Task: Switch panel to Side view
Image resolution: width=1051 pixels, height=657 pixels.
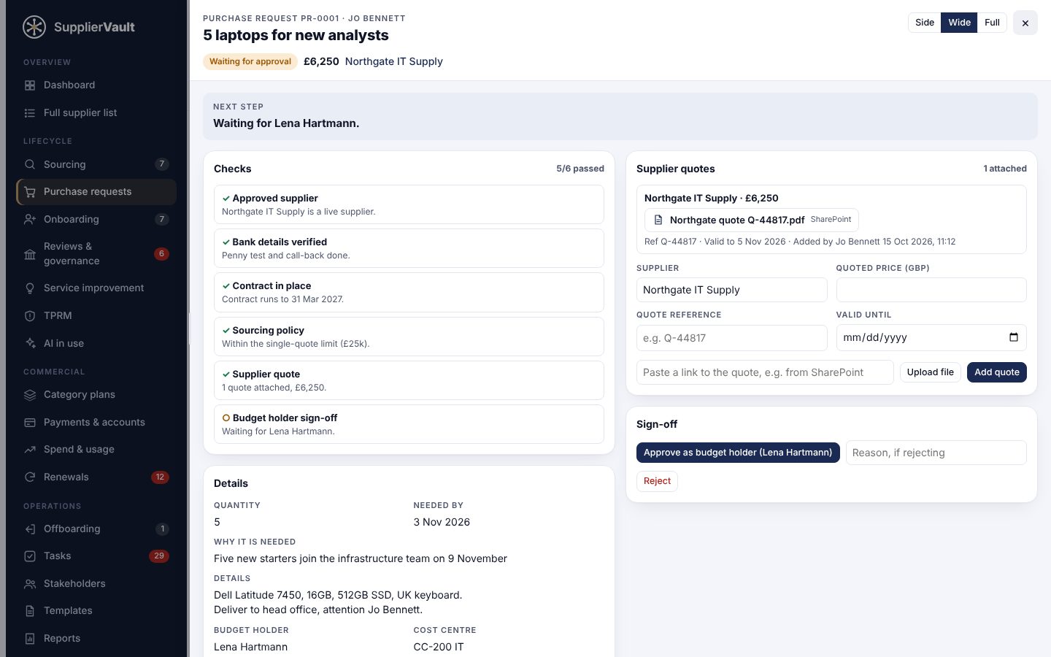Action: point(925,23)
